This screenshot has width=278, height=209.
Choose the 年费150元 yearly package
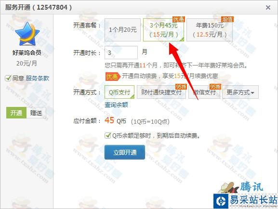210,30
